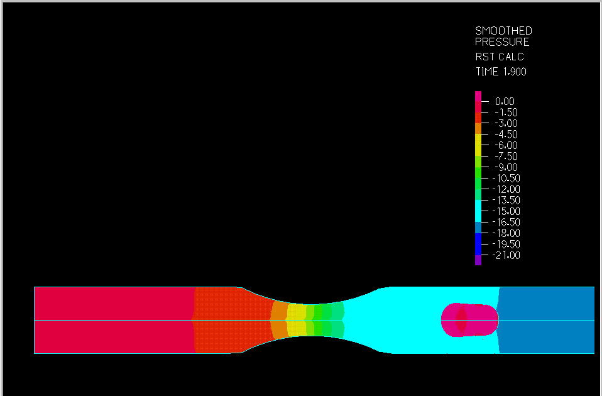Click the crimson inlet region of the channel
This screenshot has height=396, width=602.
coord(114,320)
